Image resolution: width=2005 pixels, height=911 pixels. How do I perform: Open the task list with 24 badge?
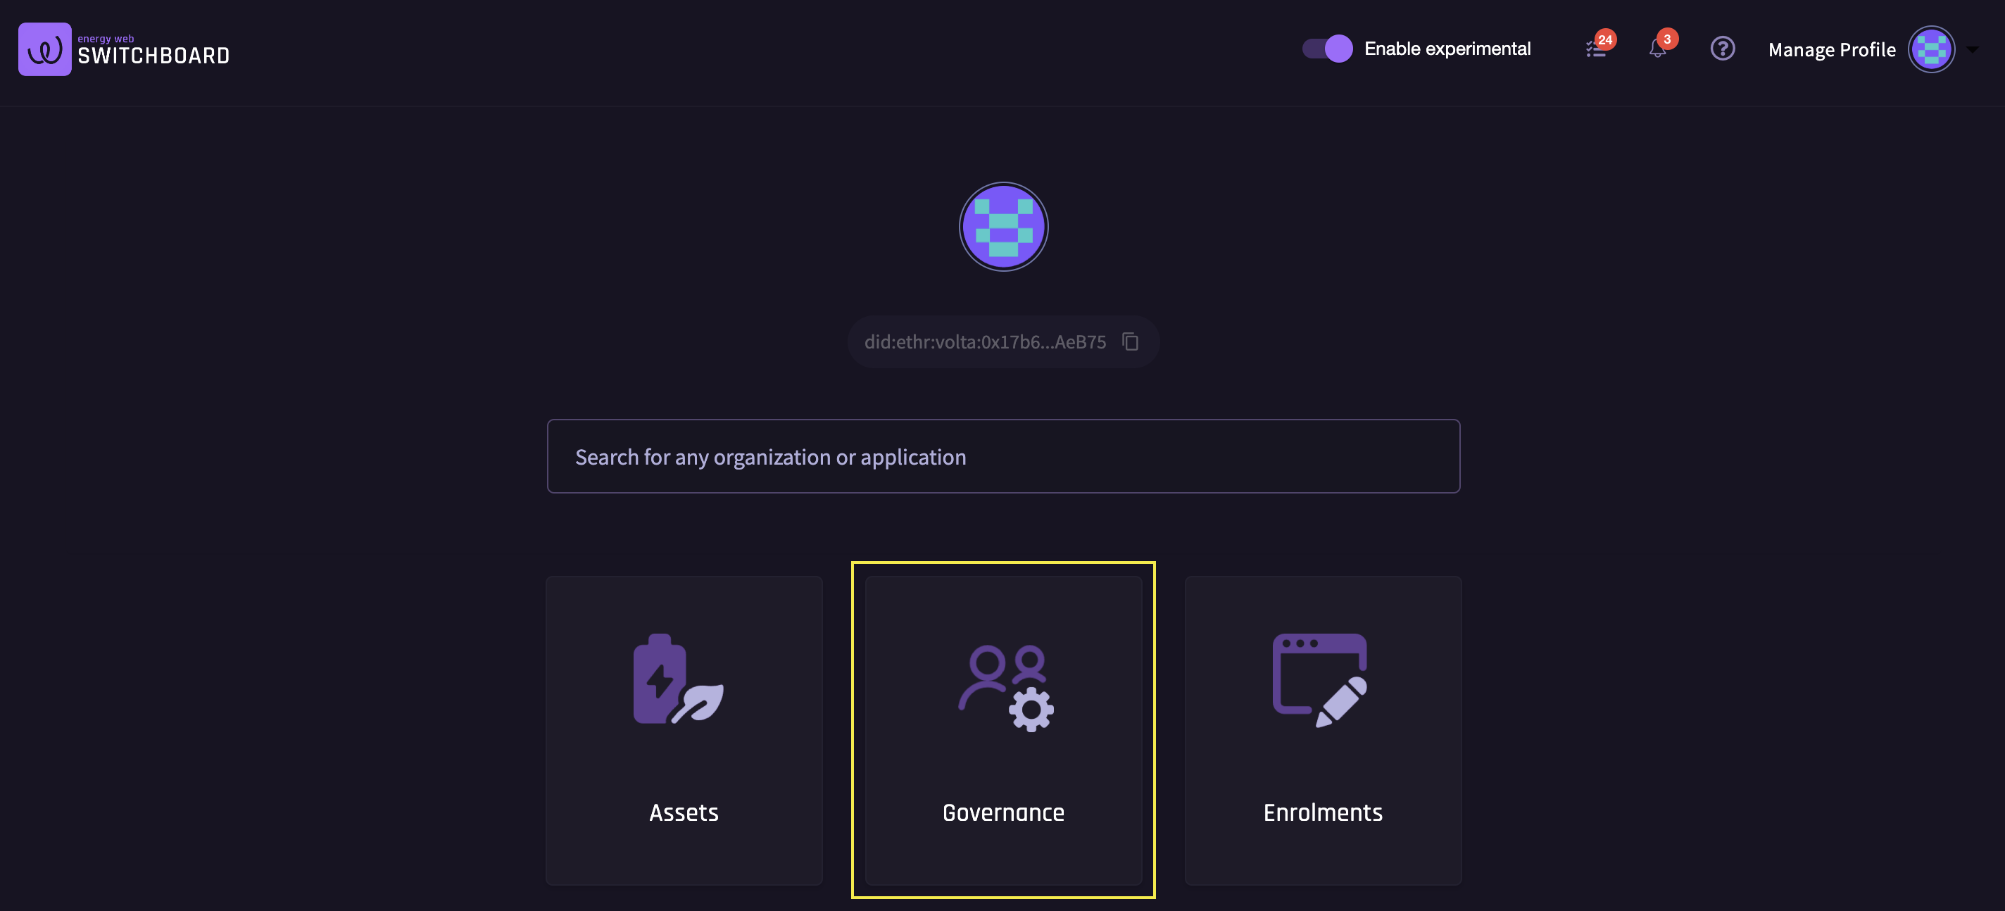click(x=1595, y=49)
